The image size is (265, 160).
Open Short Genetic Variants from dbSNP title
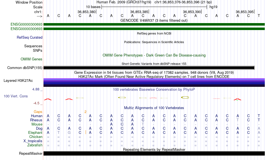[x=154, y=64]
